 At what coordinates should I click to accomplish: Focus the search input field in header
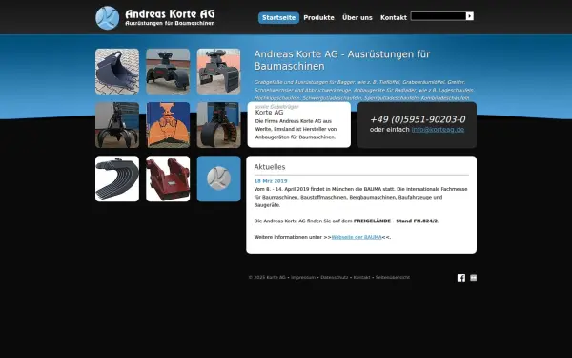(x=439, y=16)
